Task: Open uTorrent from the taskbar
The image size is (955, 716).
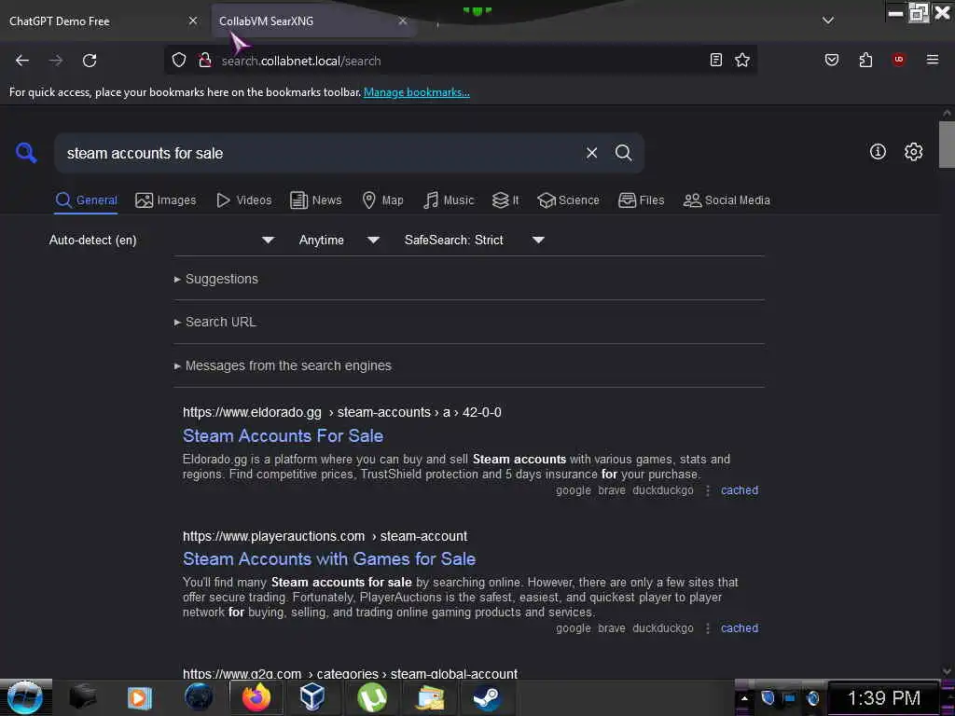Action: coord(371,697)
